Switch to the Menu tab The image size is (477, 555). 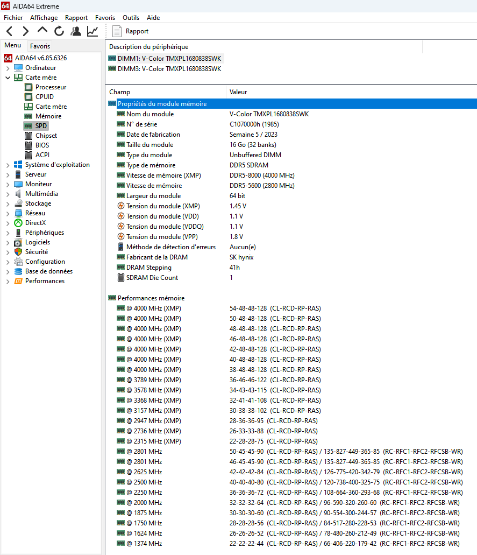[x=13, y=45]
